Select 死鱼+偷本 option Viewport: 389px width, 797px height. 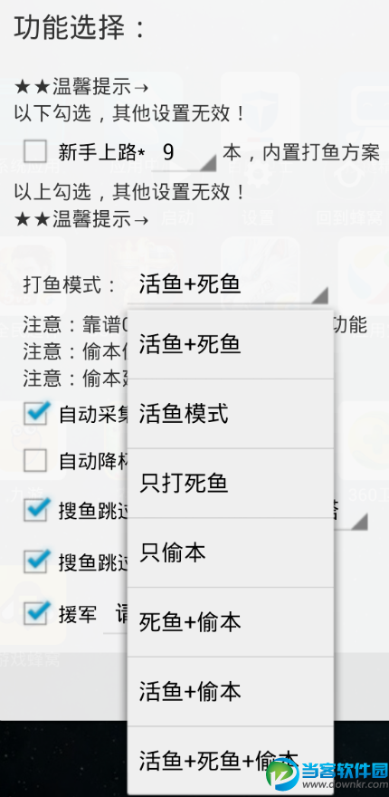tap(231, 622)
